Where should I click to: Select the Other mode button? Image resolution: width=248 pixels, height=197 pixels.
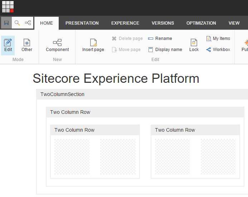27,45
